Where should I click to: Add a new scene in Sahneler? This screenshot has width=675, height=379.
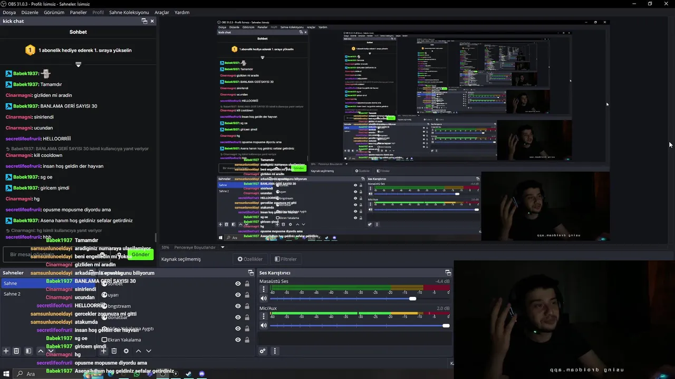[x=6, y=351]
